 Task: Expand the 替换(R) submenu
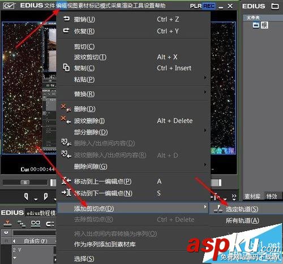click(x=205, y=92)
